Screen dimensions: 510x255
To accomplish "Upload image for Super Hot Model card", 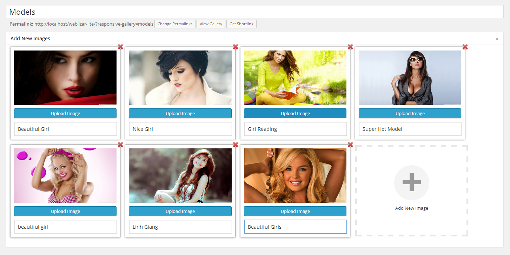I will pos(410,113).
